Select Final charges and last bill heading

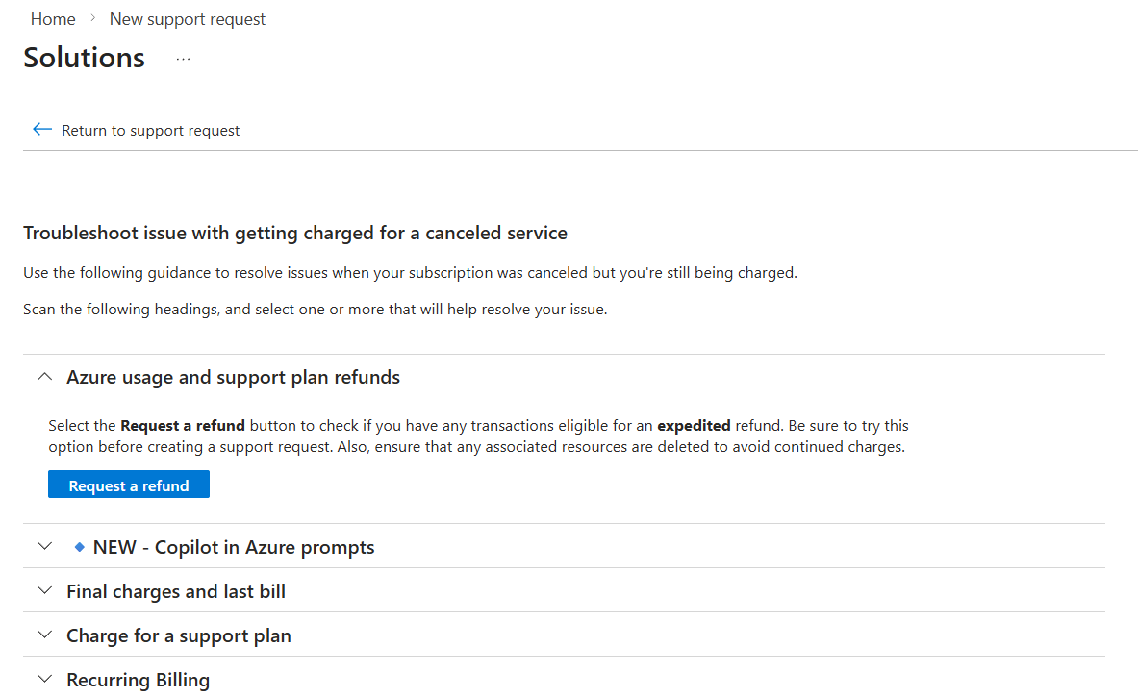[176, 592]
